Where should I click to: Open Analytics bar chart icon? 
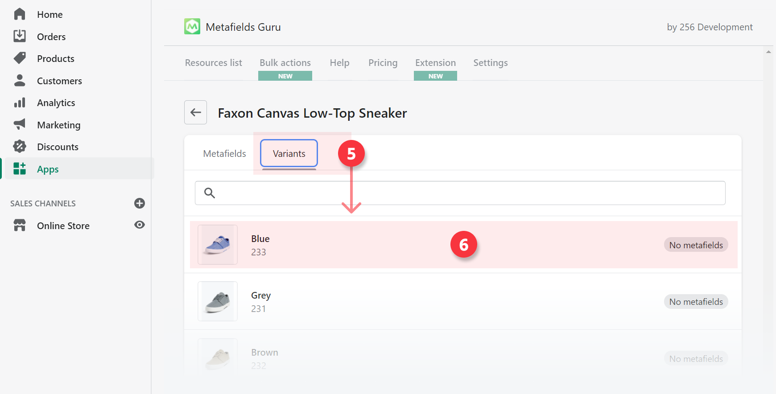click(x=20, y=103)
